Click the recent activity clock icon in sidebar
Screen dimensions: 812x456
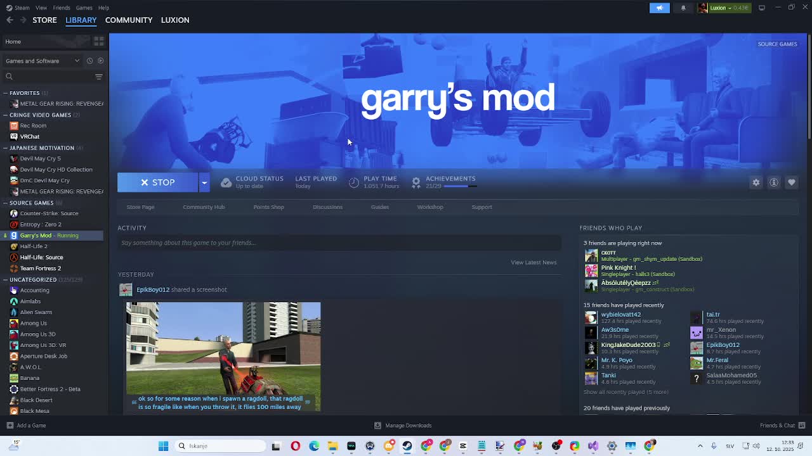point(89,61)
